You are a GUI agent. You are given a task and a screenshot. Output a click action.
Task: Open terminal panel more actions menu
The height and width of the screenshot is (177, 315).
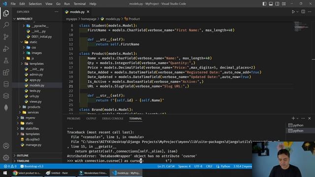[x=303, y=118]
